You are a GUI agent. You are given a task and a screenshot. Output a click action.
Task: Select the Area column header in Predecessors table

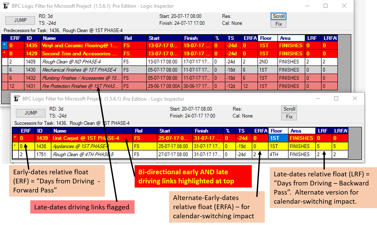[291, 38]
